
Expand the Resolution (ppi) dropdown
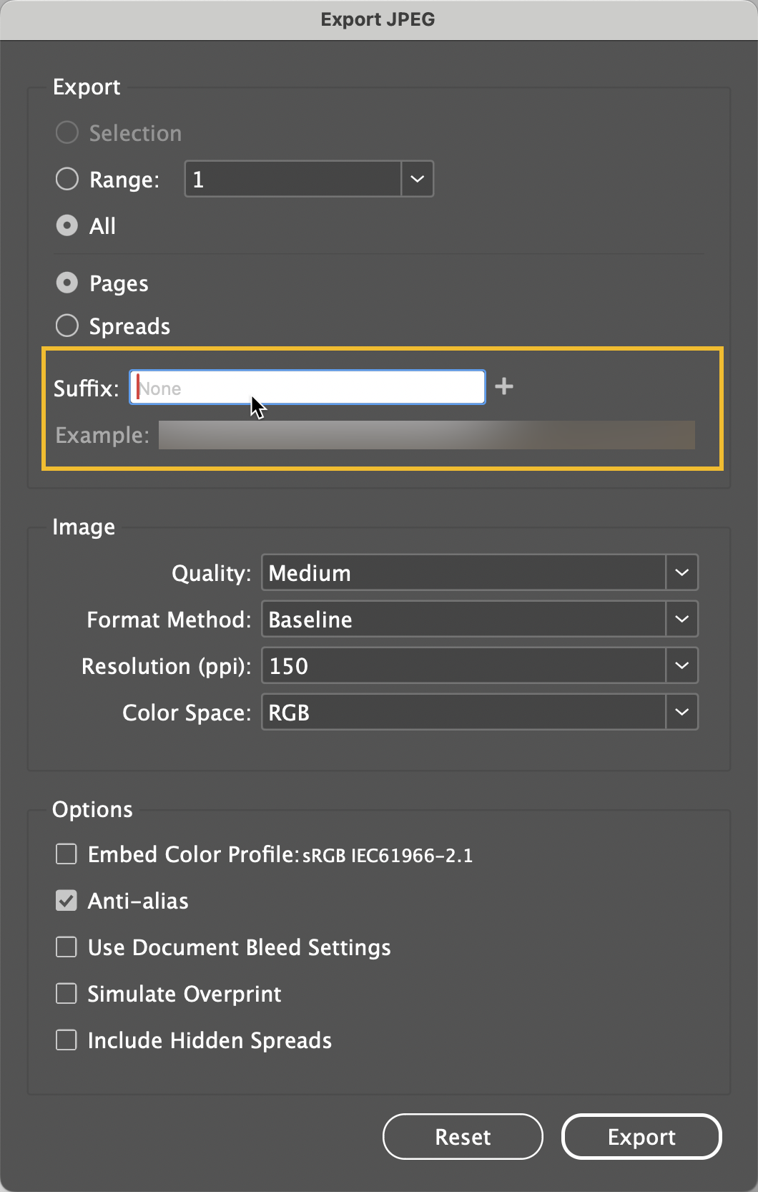coord(681,665)
